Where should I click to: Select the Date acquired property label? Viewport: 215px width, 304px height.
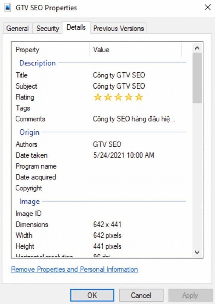[x=36, y=177]
